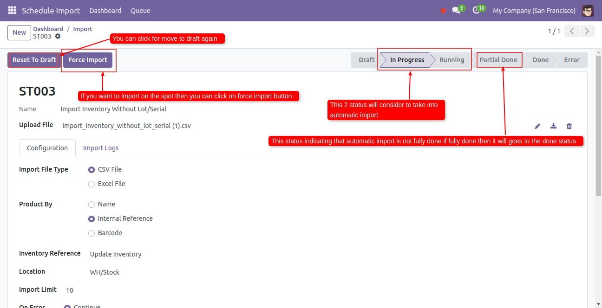
Task: Open the apps grid menu icon
Action: click(12, 10)
